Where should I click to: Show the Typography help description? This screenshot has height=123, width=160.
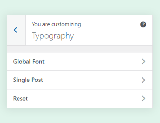point(143,24)
